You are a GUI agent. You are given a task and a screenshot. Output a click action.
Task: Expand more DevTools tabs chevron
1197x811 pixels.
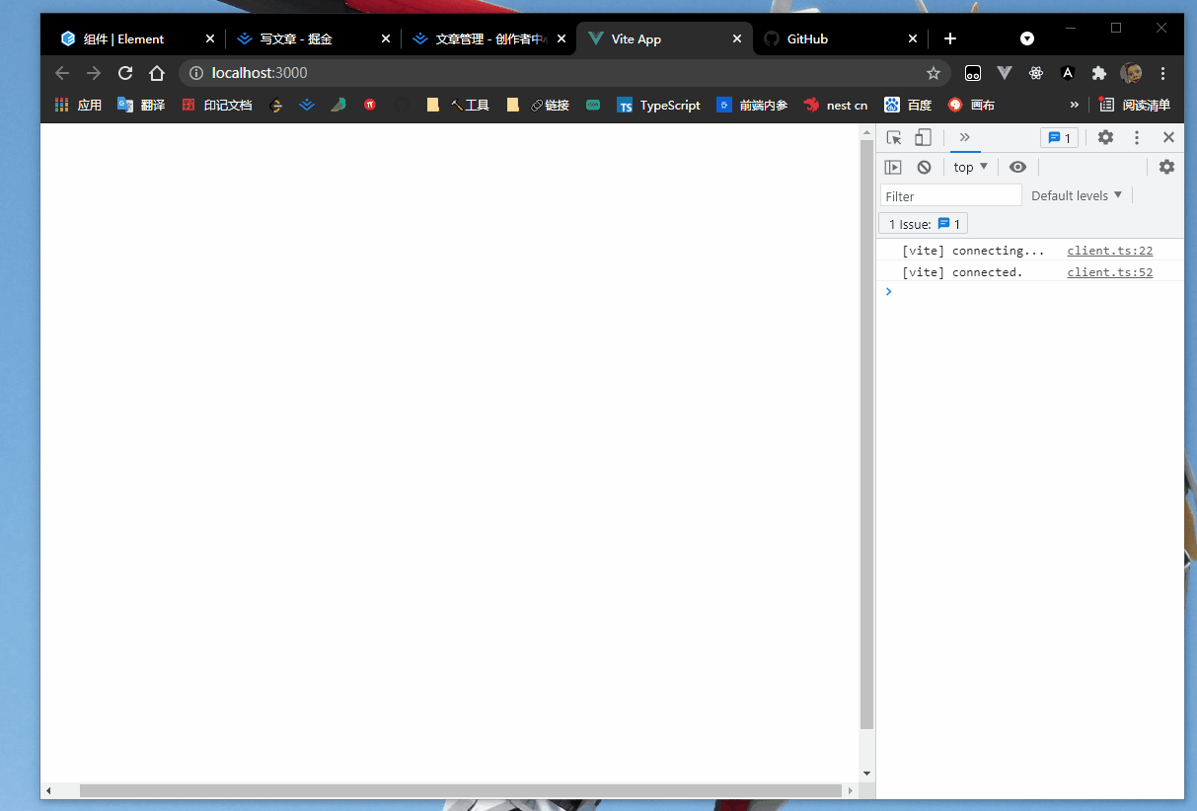[965, 138]
